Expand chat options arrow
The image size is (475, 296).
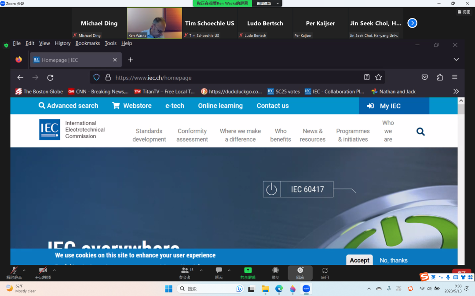coord(229,270)
